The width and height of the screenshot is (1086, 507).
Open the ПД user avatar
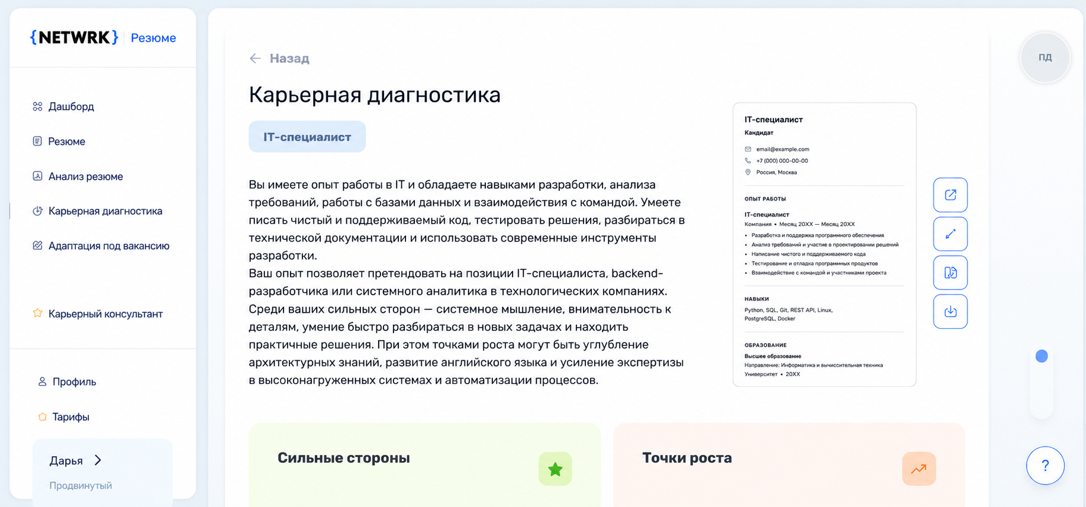pyautogui.click(x=1045, y=57)
